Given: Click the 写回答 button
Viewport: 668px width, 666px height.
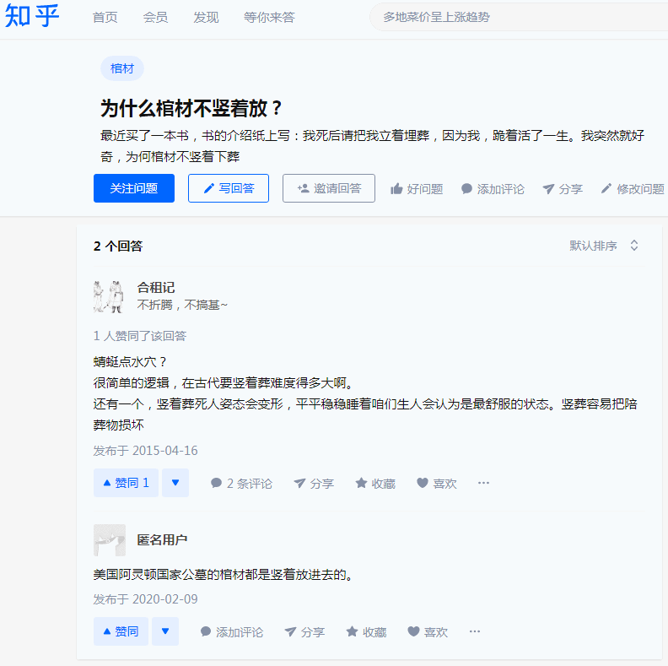Looking at the screenshot, I should point(229,188).
